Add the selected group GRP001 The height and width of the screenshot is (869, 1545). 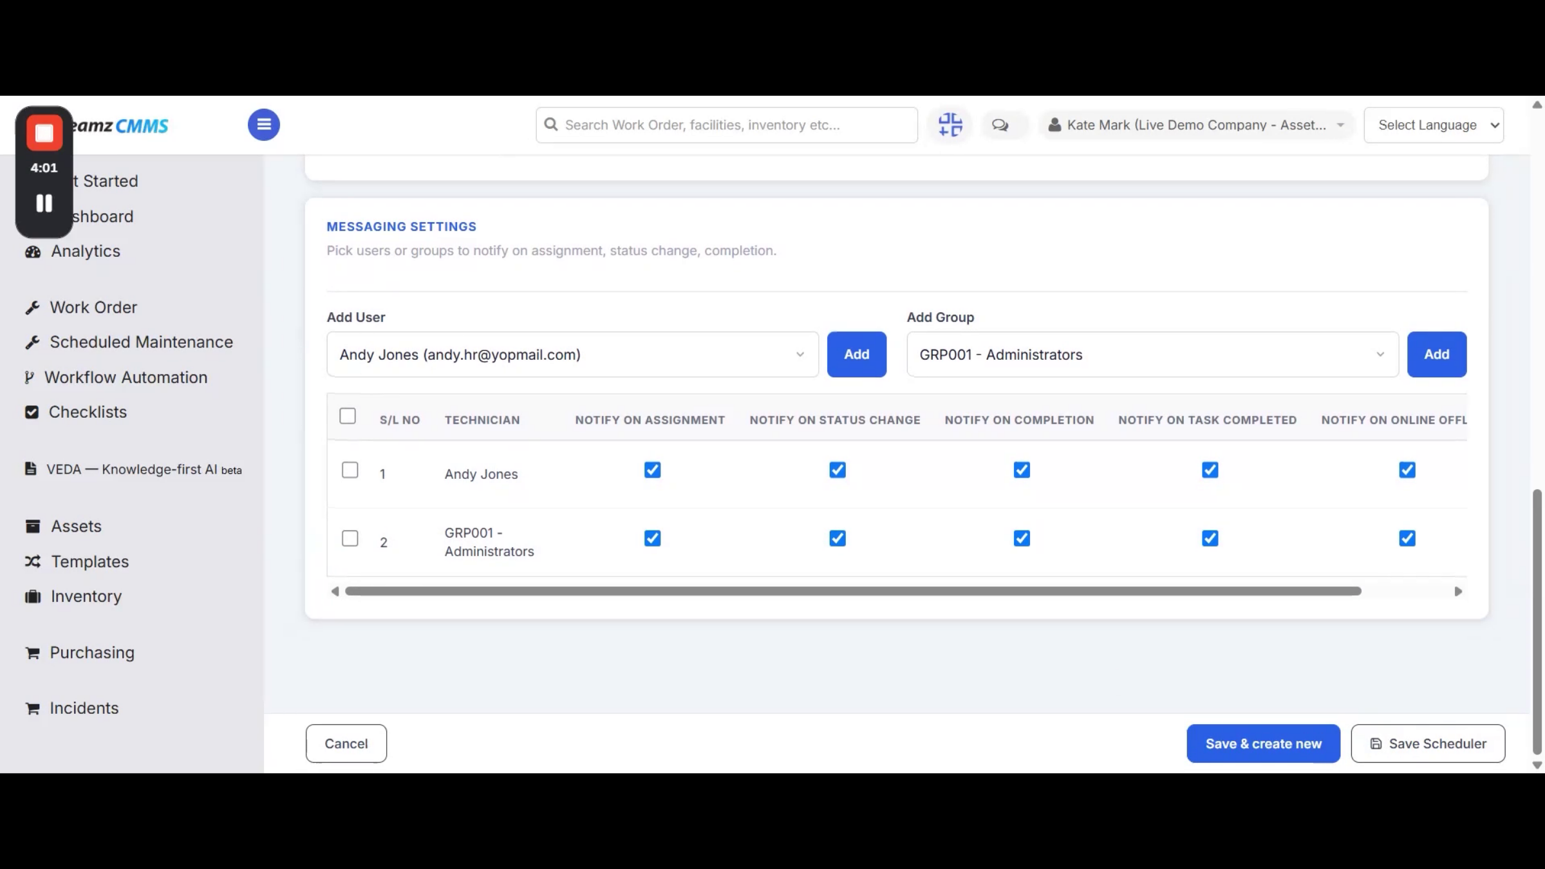coord(1437,355)
